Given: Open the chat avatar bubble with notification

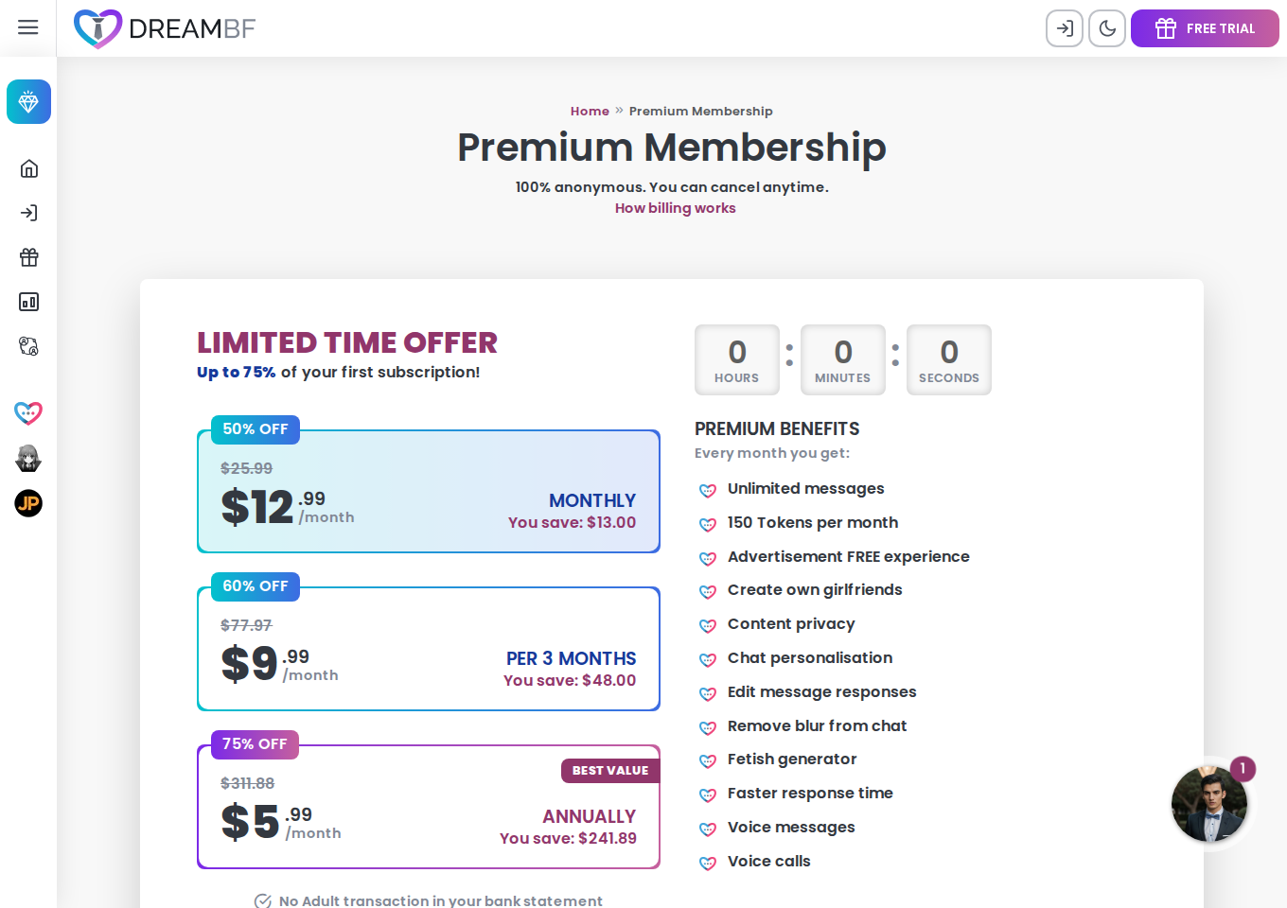Looking at the screenshot, I should (x=1209, y=804).
